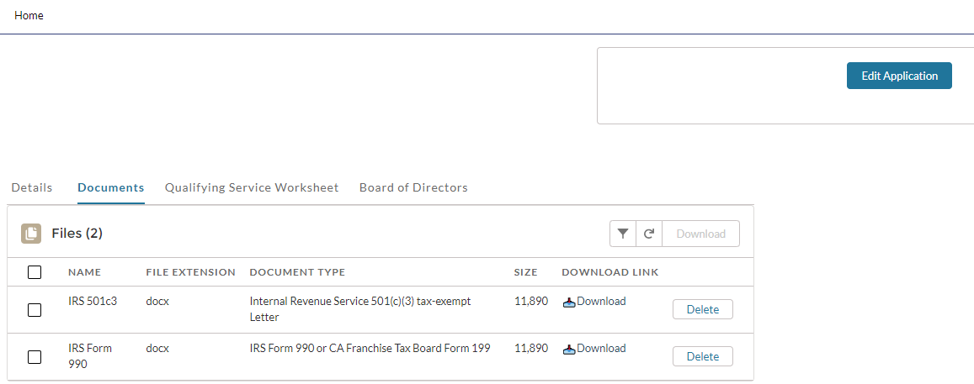Open the IRS 501c3 file name link

pos(93,301)
